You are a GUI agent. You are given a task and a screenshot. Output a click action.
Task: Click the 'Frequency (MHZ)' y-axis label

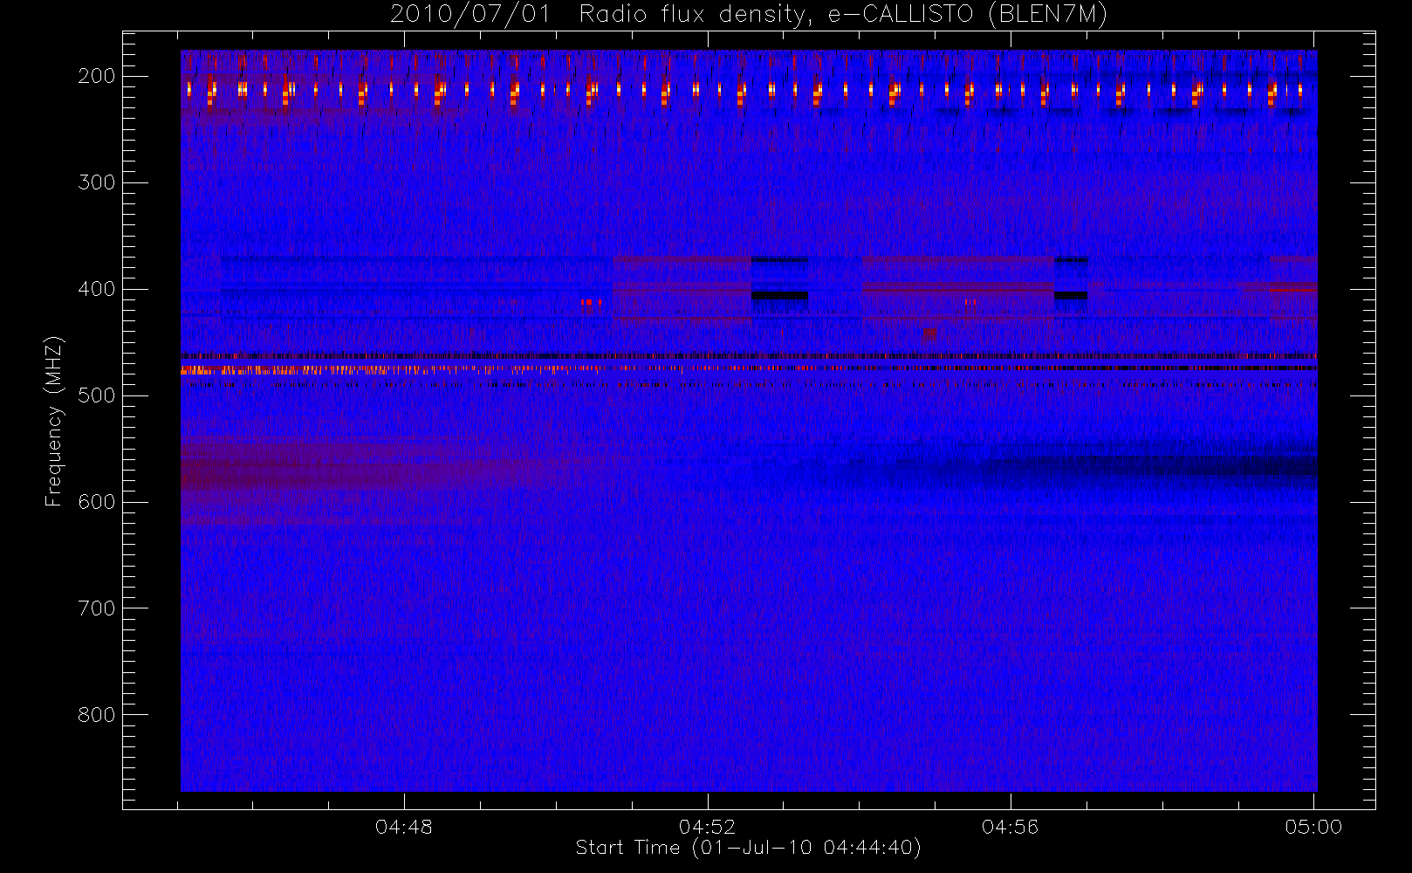tap(54, 421)
